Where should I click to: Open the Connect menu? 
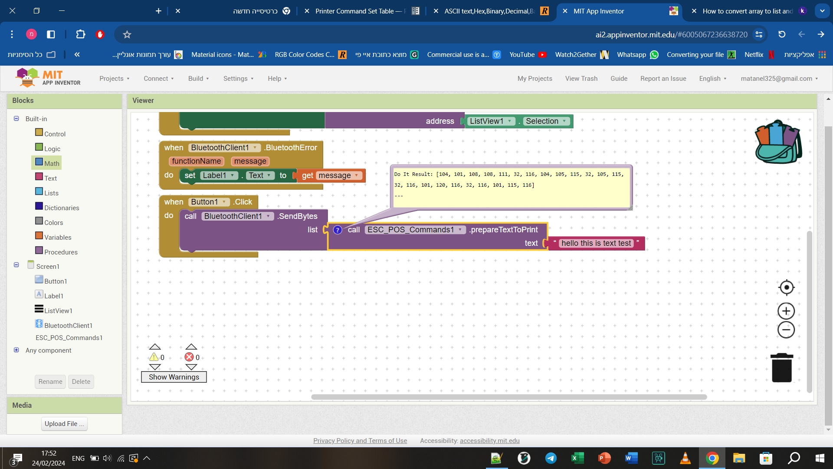[158, 79]
